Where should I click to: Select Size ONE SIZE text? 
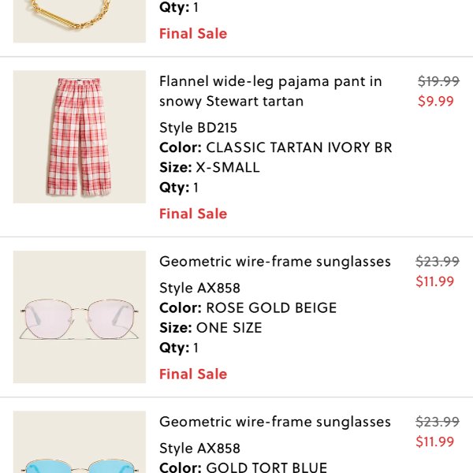[210, 328]
